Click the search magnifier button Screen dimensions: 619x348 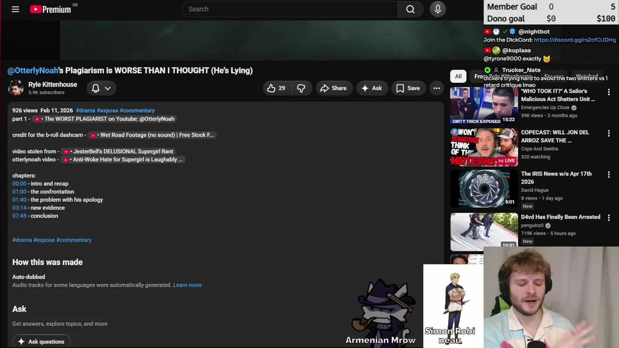coord(410,9)
